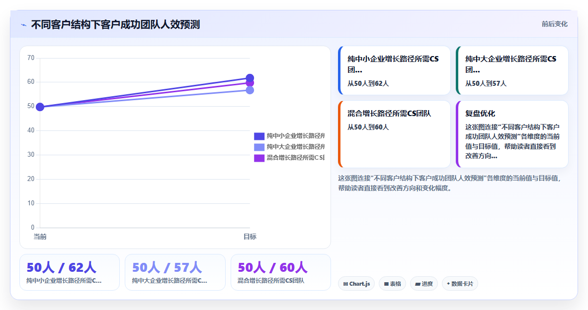Click the 前后变化 label in header
Image resolution: width=588 pixels, height=310 pixels.
(554, 24)
